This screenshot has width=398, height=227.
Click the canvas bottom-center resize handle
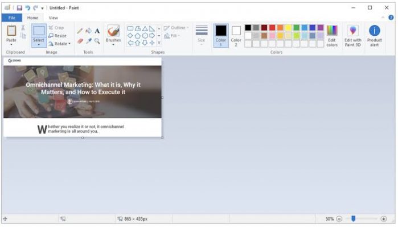(83, 138)
